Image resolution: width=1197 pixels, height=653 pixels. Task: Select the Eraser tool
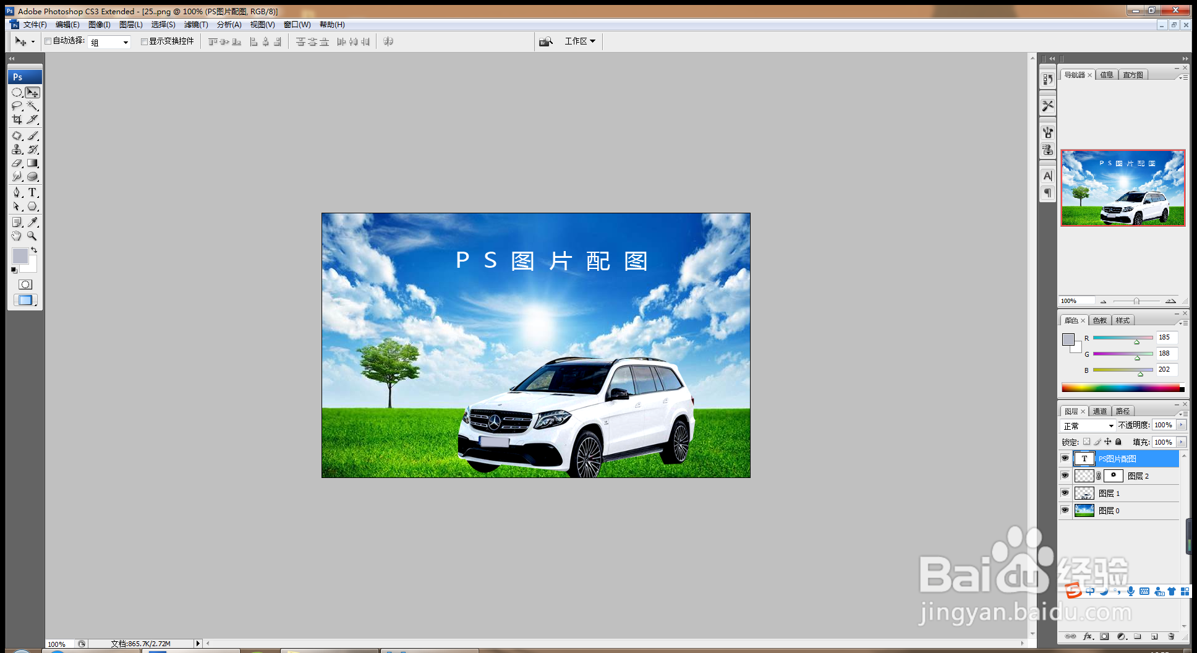pos(17,163)
